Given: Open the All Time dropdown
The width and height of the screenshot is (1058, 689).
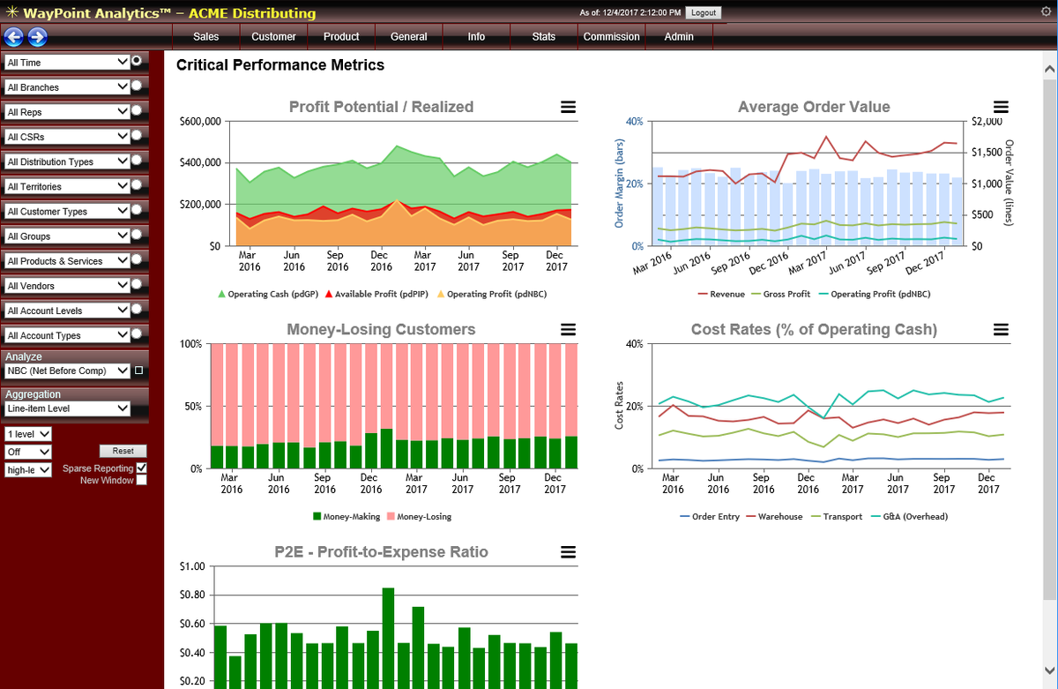Looking at the screenshot, I should (x=67, y=63).
